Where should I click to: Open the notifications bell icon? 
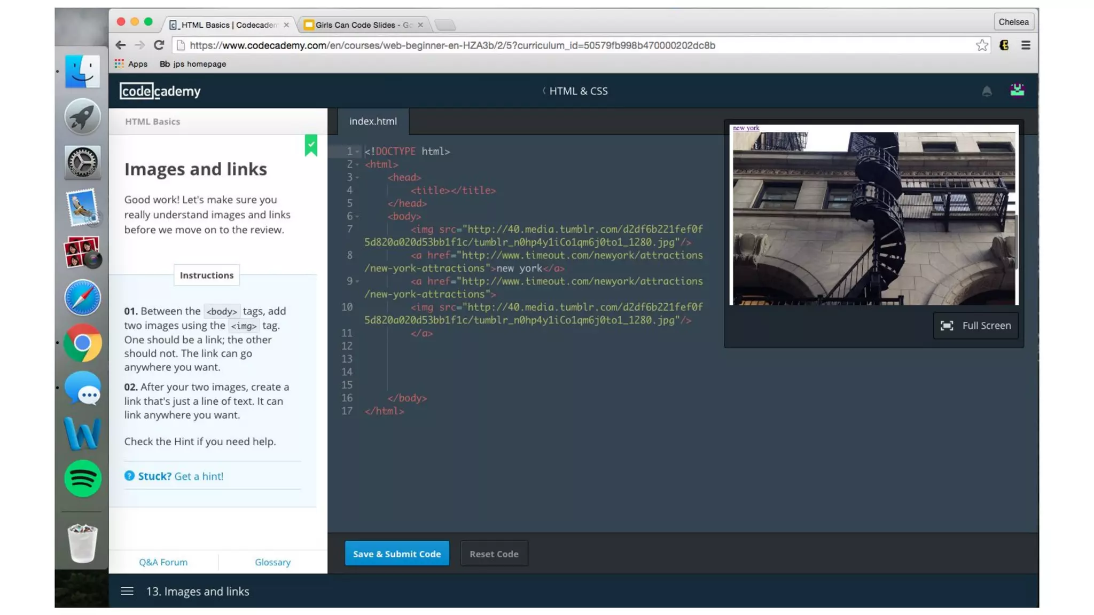987,91
